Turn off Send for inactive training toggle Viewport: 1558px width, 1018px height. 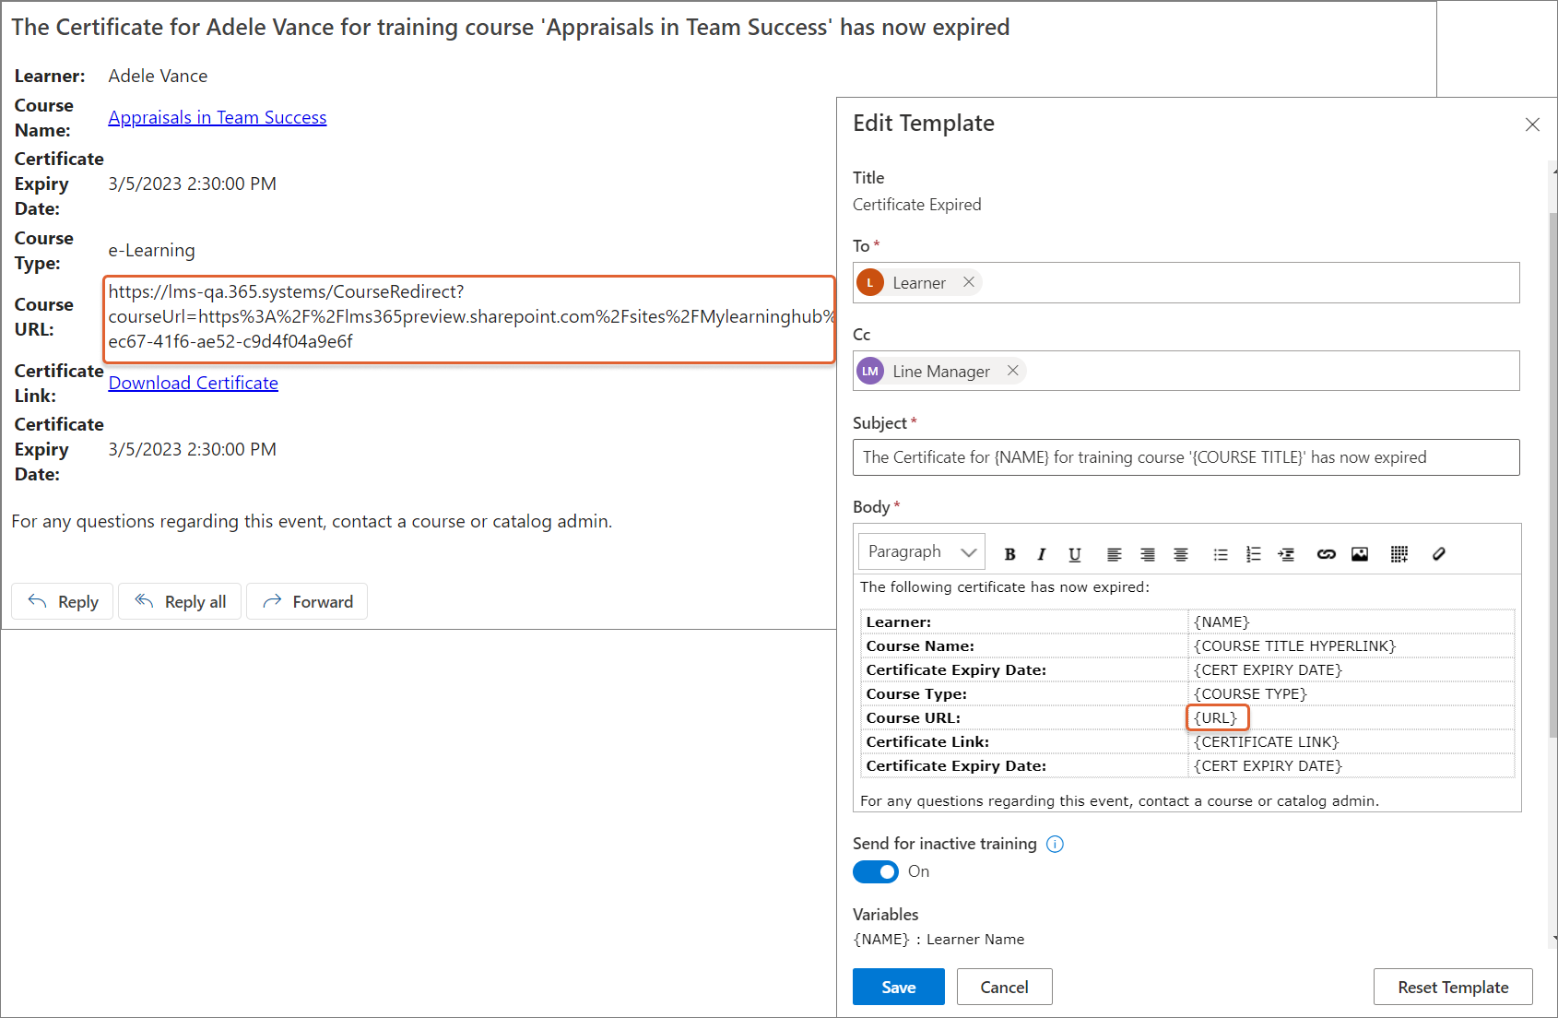click(x=875, y=871)
